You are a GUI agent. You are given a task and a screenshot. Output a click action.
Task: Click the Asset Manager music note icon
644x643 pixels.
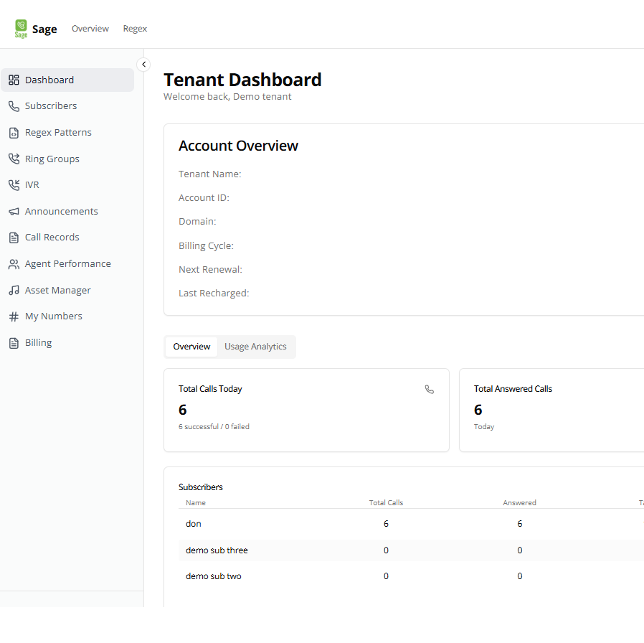click(14, 291)
